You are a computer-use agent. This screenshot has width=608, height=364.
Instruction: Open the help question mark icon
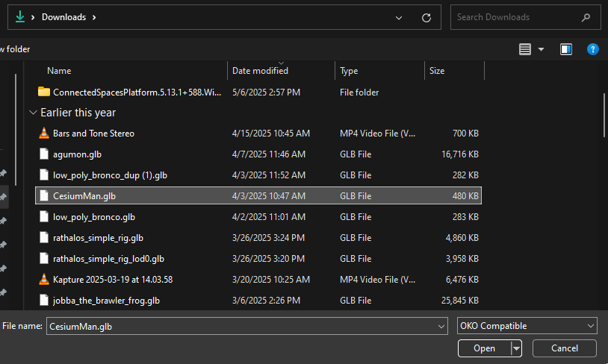593,49
